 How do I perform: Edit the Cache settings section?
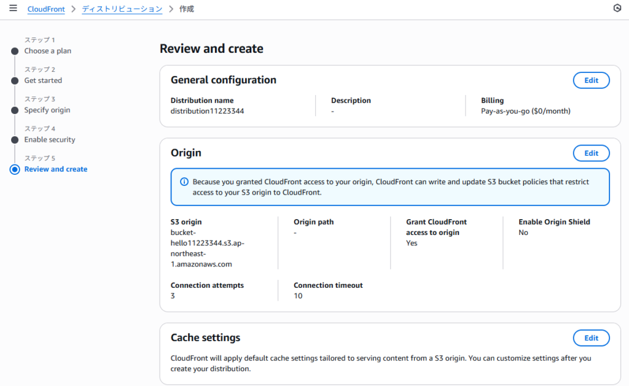pos(591,338)
